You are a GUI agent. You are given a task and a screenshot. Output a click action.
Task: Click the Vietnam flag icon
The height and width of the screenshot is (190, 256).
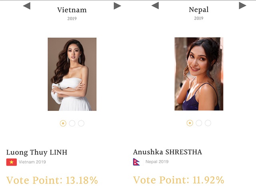pos(11,162)
